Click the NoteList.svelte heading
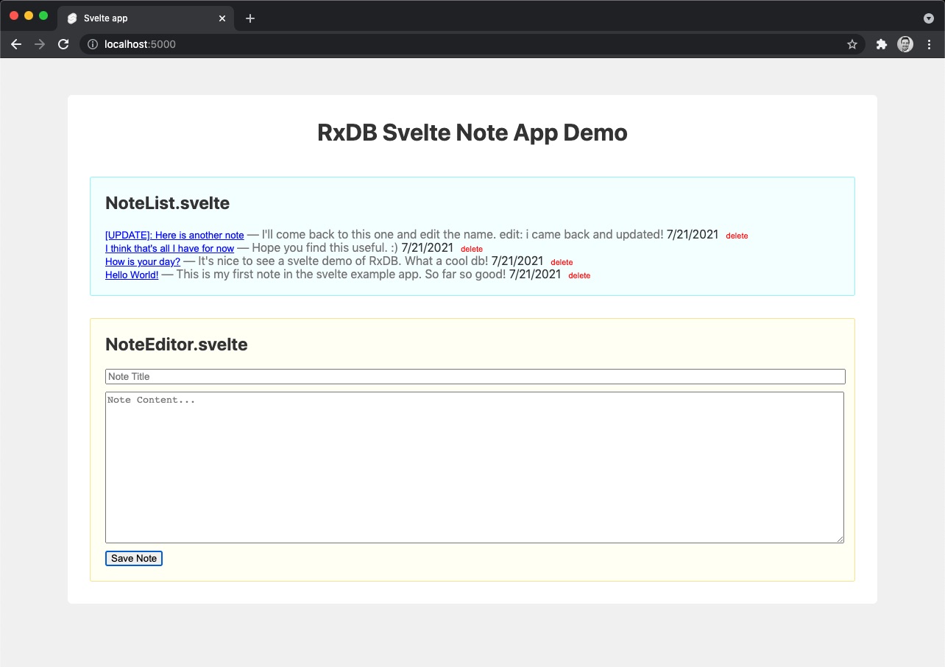This screenshot has height=667, width=945. coord(168,203)
